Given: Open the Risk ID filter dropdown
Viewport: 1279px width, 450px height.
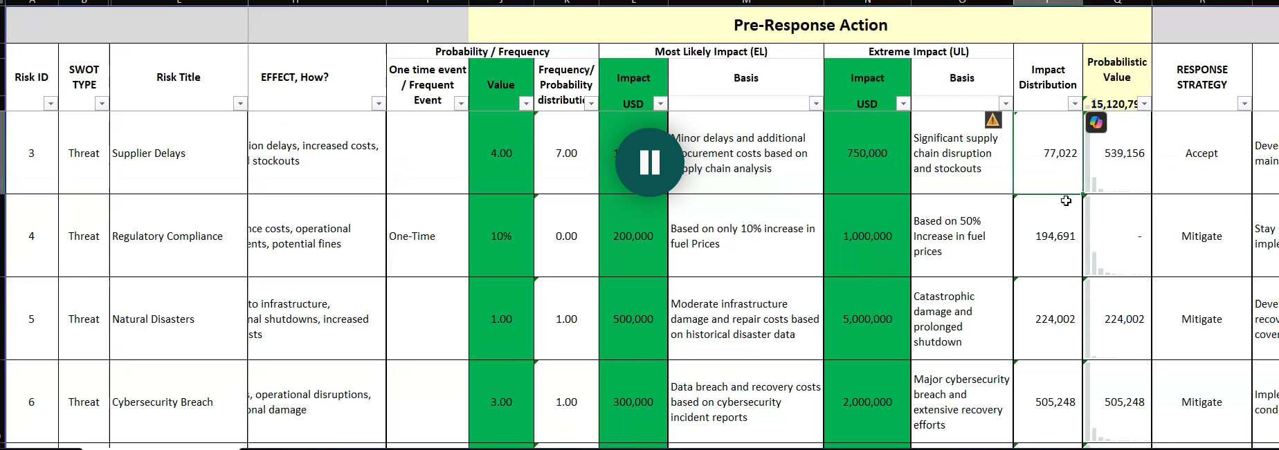Looking at the screenshot, I should click(x=50, y=104).
